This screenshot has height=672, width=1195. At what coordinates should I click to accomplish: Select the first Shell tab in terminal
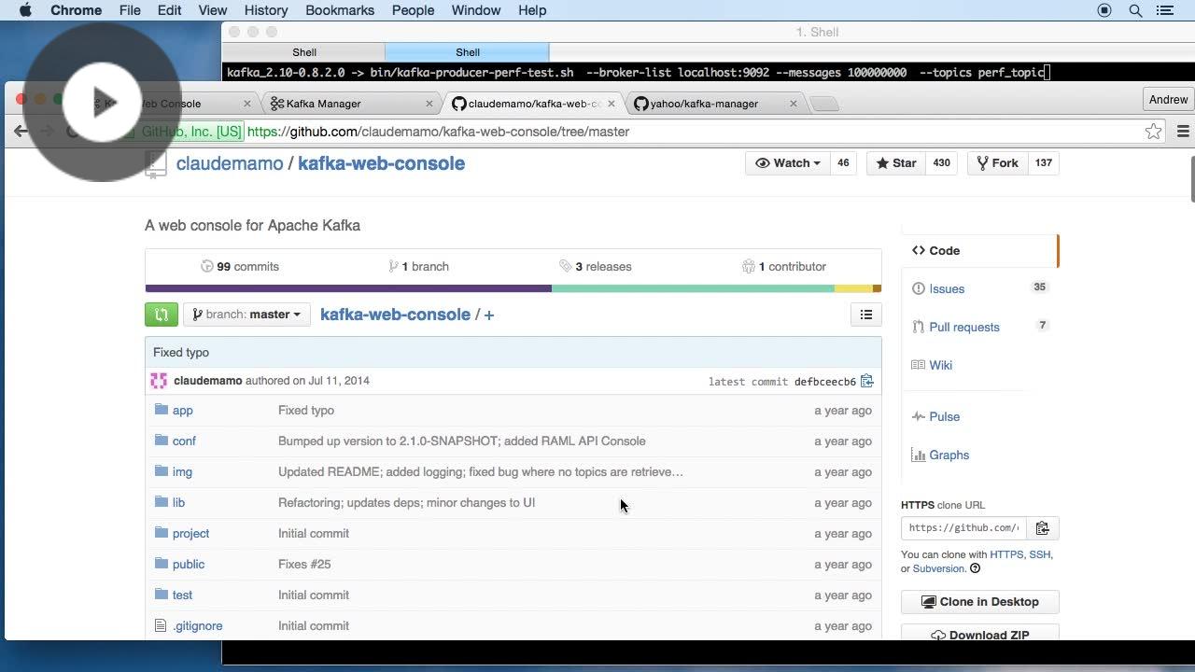304,52
